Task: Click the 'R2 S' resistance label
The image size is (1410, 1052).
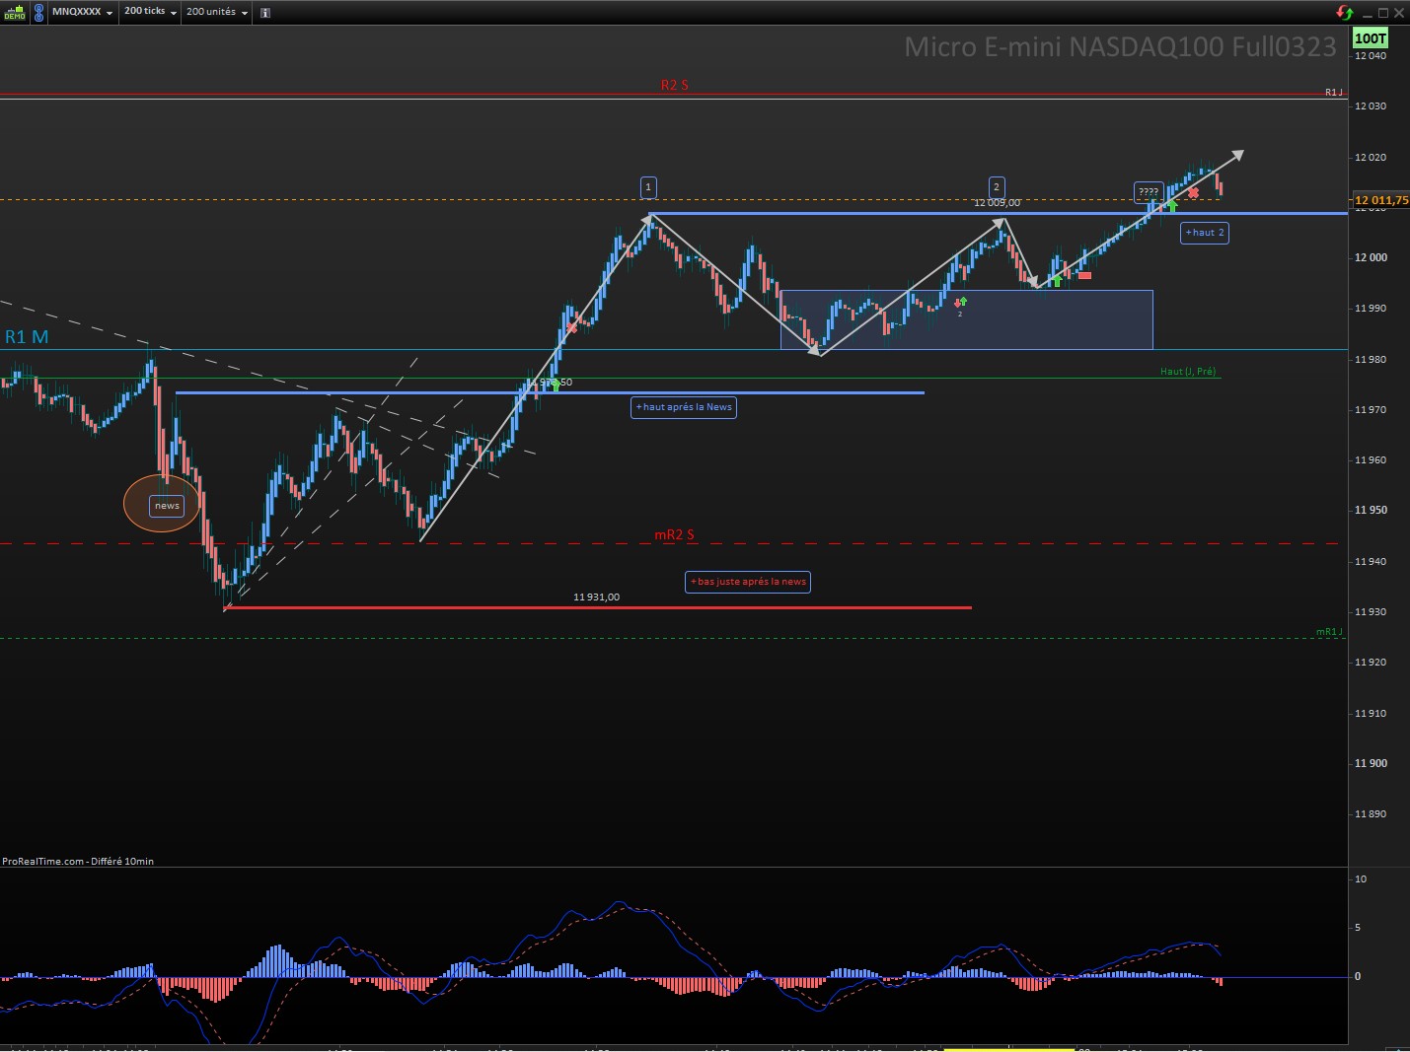Action: pyautogui.click(x=675, y=85)
